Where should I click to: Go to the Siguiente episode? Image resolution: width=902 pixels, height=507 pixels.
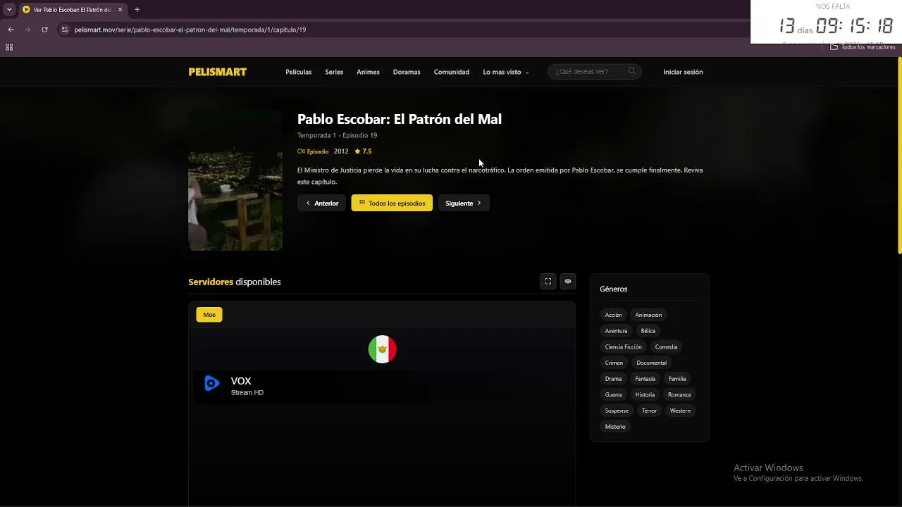point(464,203)
